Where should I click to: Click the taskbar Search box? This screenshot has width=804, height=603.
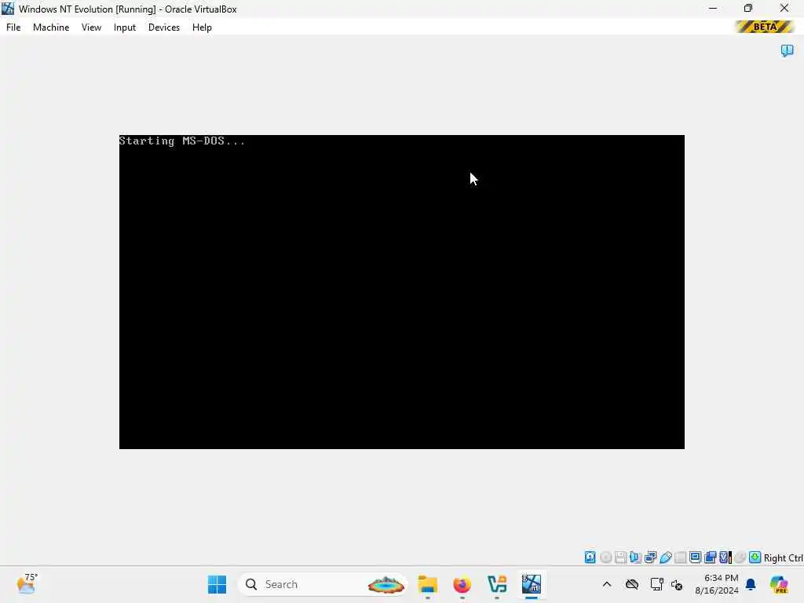point(323,584)
